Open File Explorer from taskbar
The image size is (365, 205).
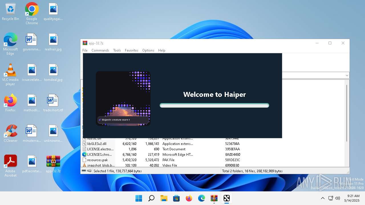(164, 198)
